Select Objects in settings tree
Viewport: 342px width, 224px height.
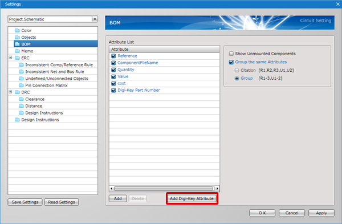point(28,37)
